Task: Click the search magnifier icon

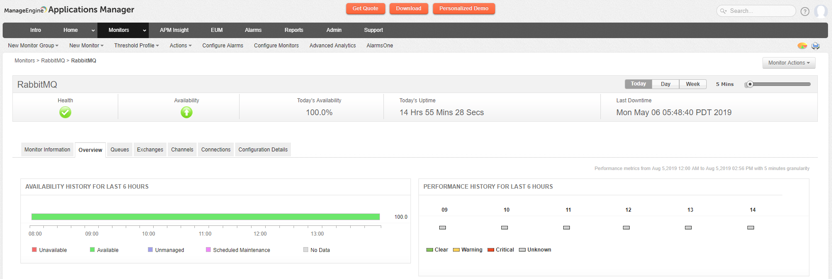Action: [723, 11]
